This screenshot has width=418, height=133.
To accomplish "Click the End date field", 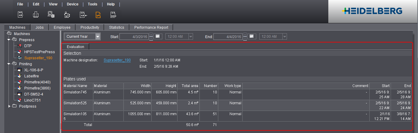I will coord(228,37).
